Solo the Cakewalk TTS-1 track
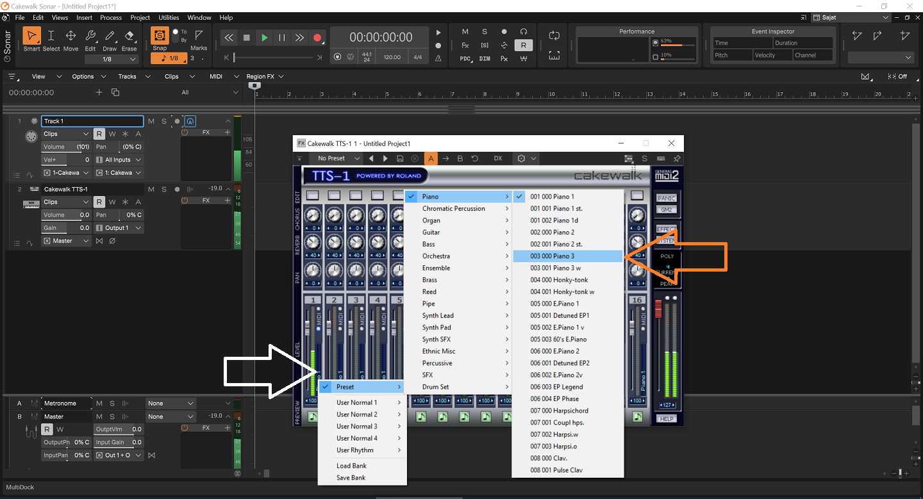Viewport: 923px width, 499px height. click(x=164, y=189)
